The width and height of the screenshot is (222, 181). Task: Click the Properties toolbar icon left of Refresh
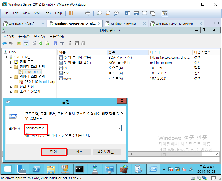tap(34, 44)
